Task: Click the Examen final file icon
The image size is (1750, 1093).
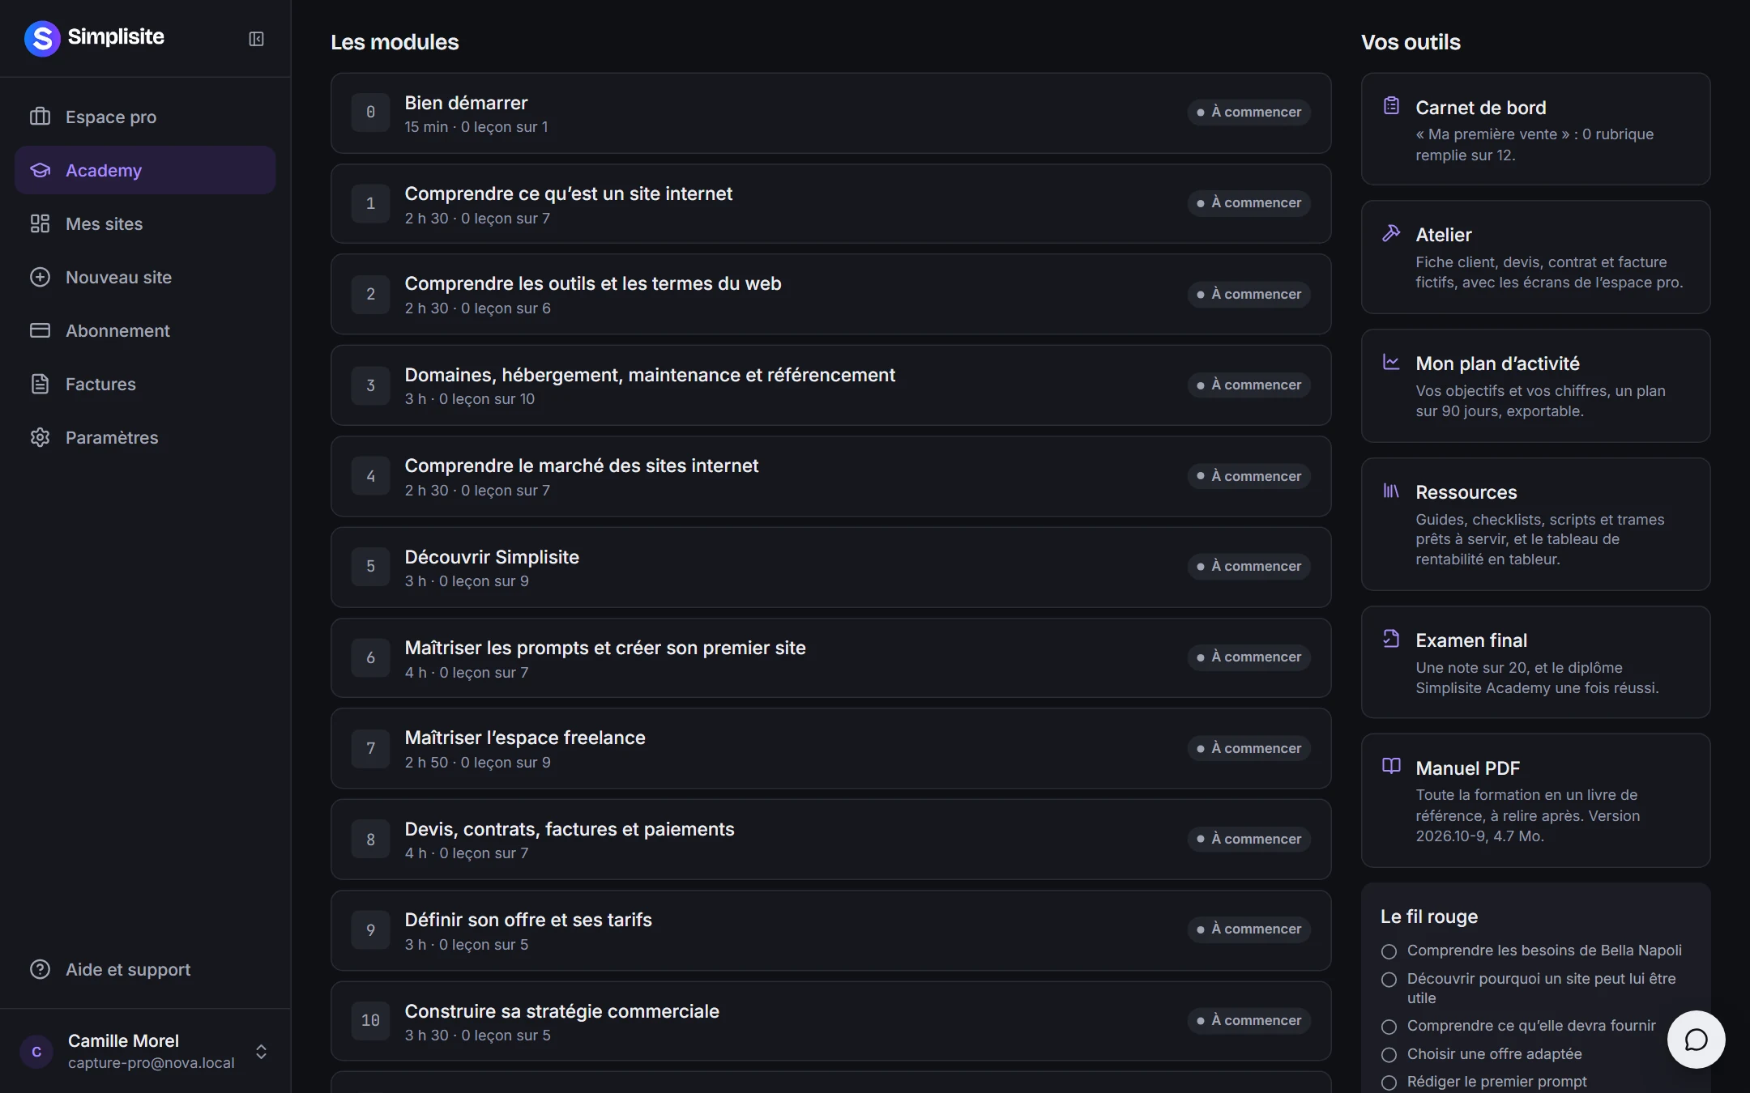Action: tap(1391, 639)
